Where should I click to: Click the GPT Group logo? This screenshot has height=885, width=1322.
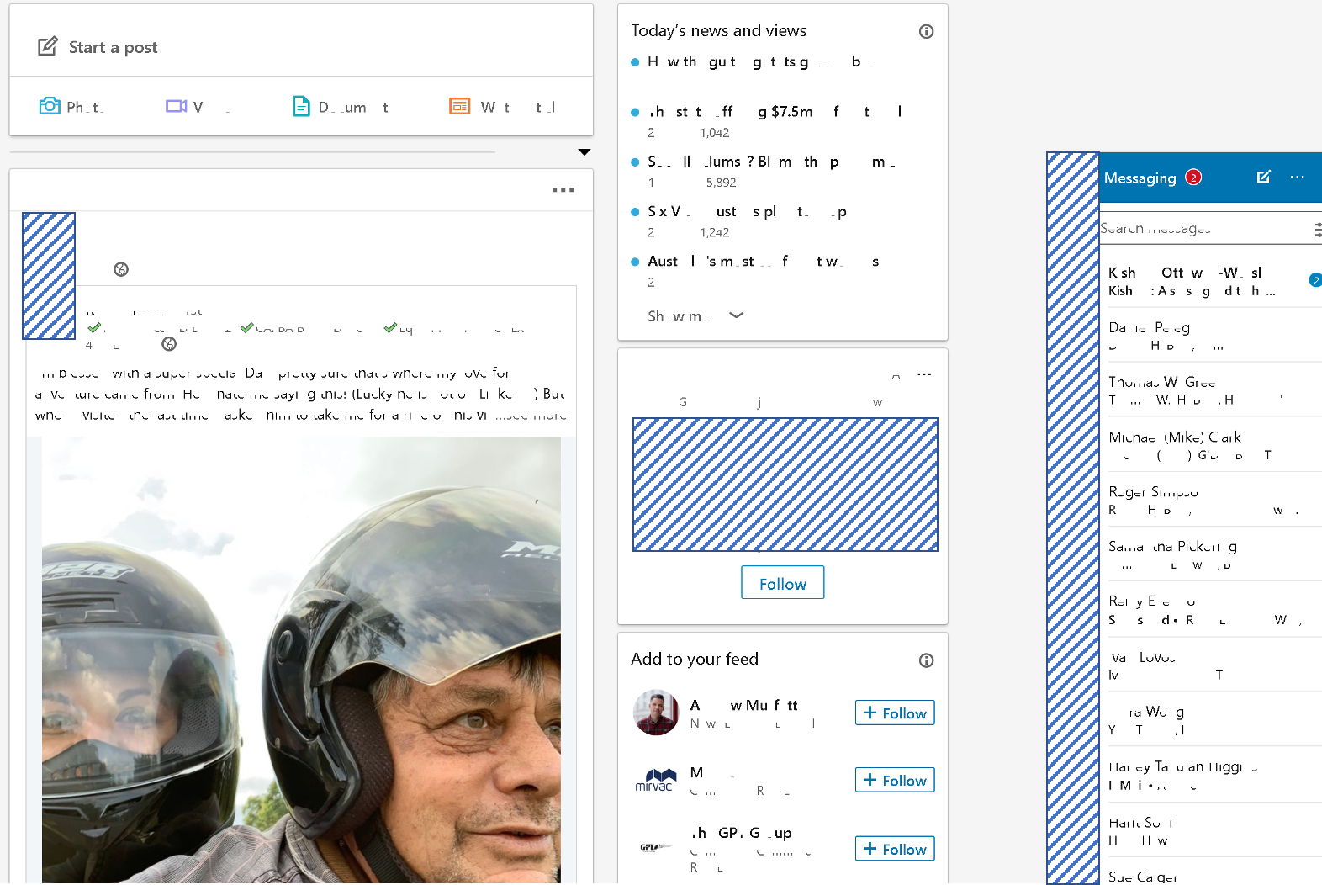pyautogui.click(x=656, y=847)
